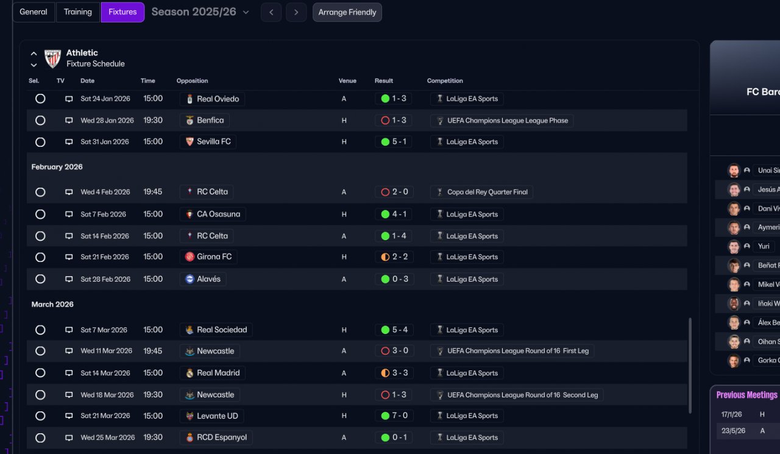
Task: Click Copa del Rey trophy icon
Action: coord(439,192)
